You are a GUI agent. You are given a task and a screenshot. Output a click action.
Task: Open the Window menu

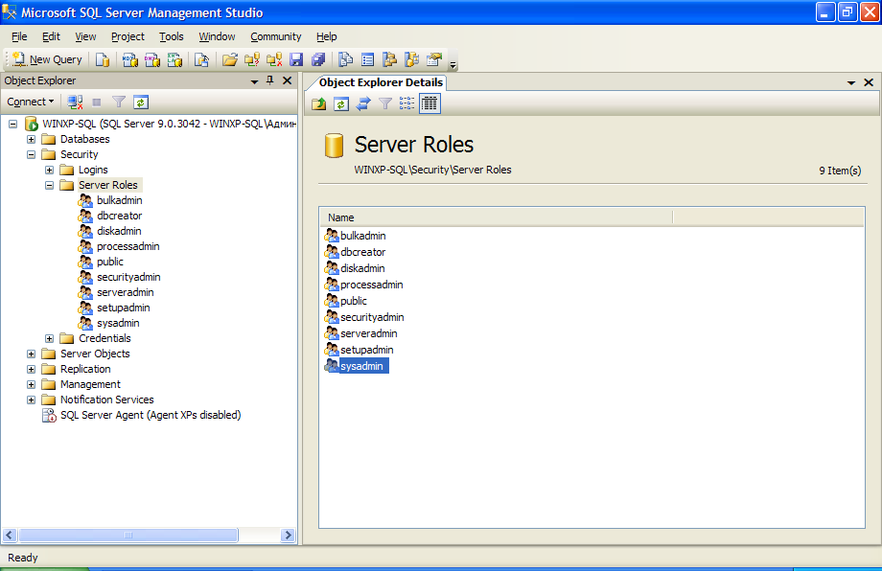(217, 36)
